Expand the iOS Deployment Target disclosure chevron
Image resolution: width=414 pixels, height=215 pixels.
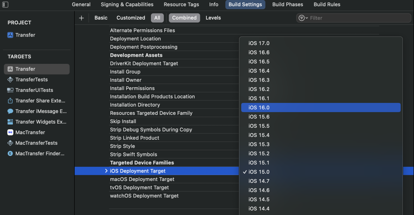click(x=106, y=171)
